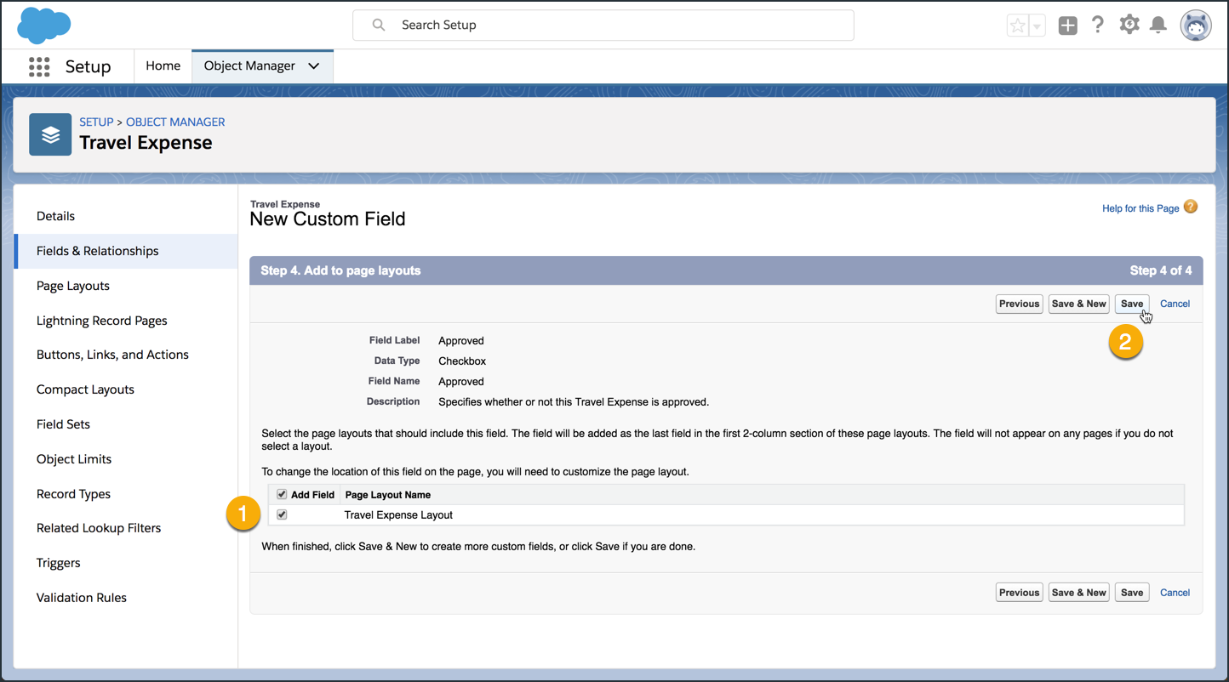Click the bottom Cancel link
This screenshot has height=682, width=1229.
click(x=1175, y=593)
